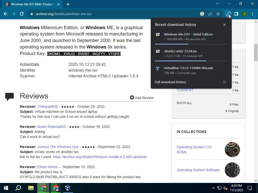
Task: Click the 8 Original count
Action: 232,111
